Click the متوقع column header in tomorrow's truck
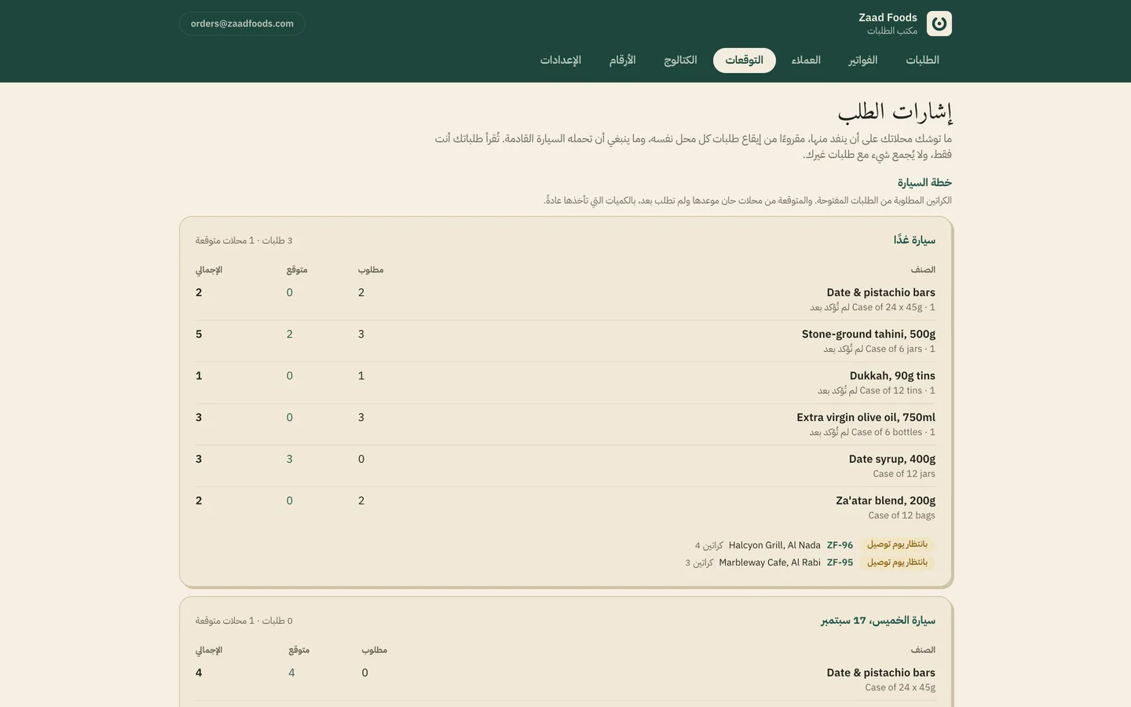Viewport: 1131px width, 707px height. coord(297,269)
